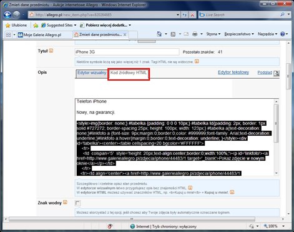The image size is (294, 232).
Task: Click the horizontal scrollbar at page bottom
Action: point(132,219)
